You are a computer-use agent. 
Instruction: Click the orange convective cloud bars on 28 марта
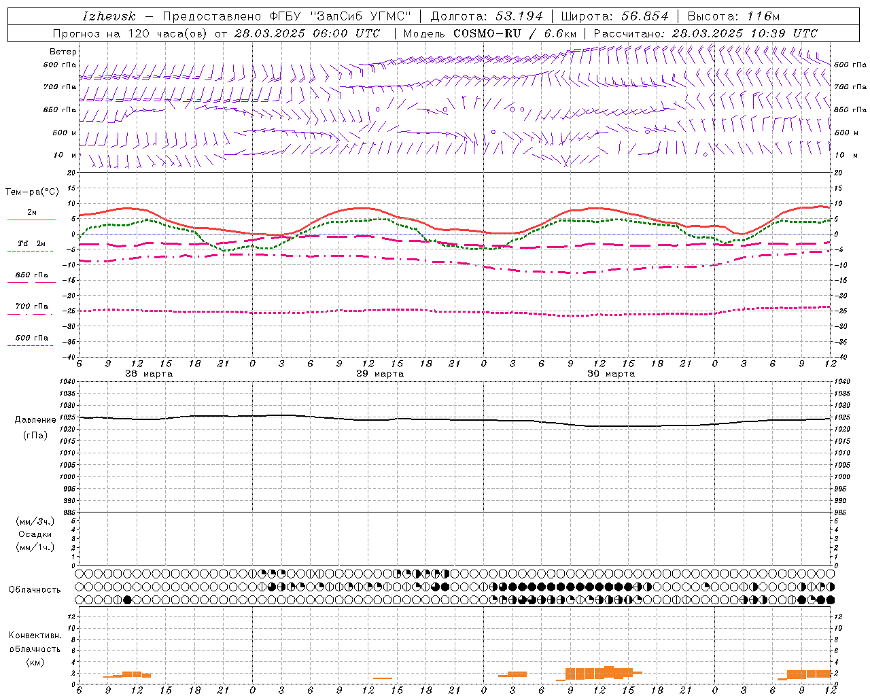point(127,675)
